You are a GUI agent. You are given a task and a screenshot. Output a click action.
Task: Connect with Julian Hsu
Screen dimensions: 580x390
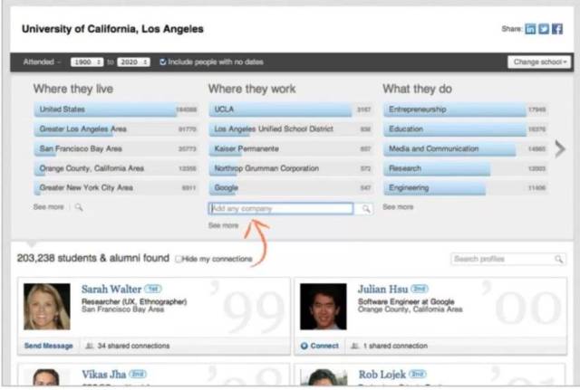[x=324, y=346]
